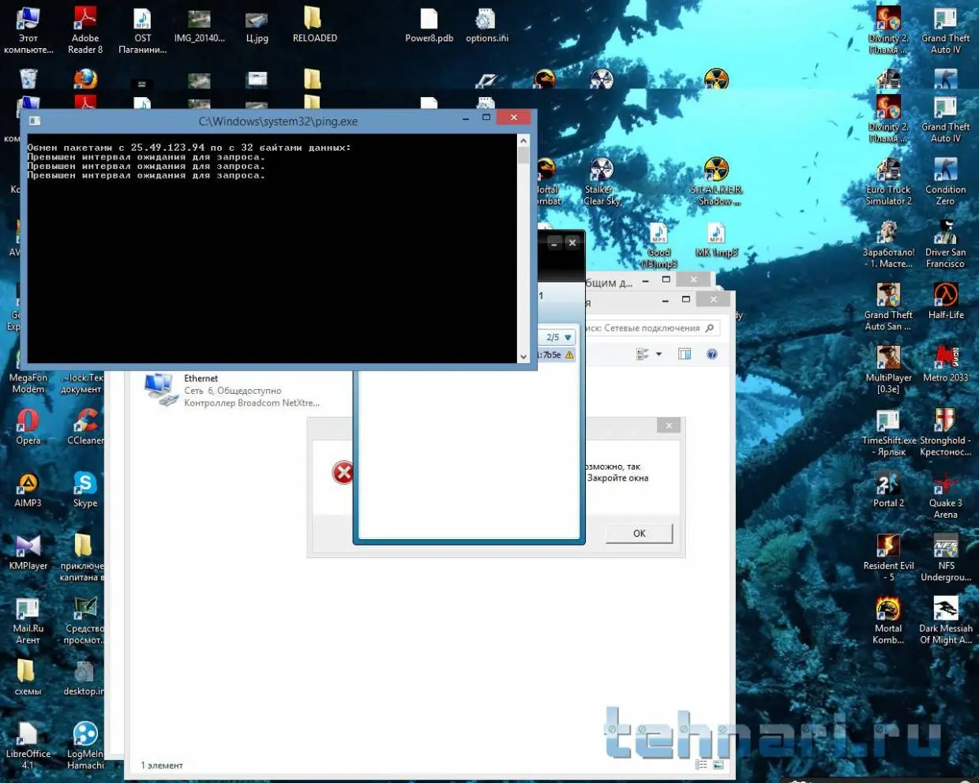
Task: Open the LibreOffice 4.1 shortcut
Action: point(28,746)
